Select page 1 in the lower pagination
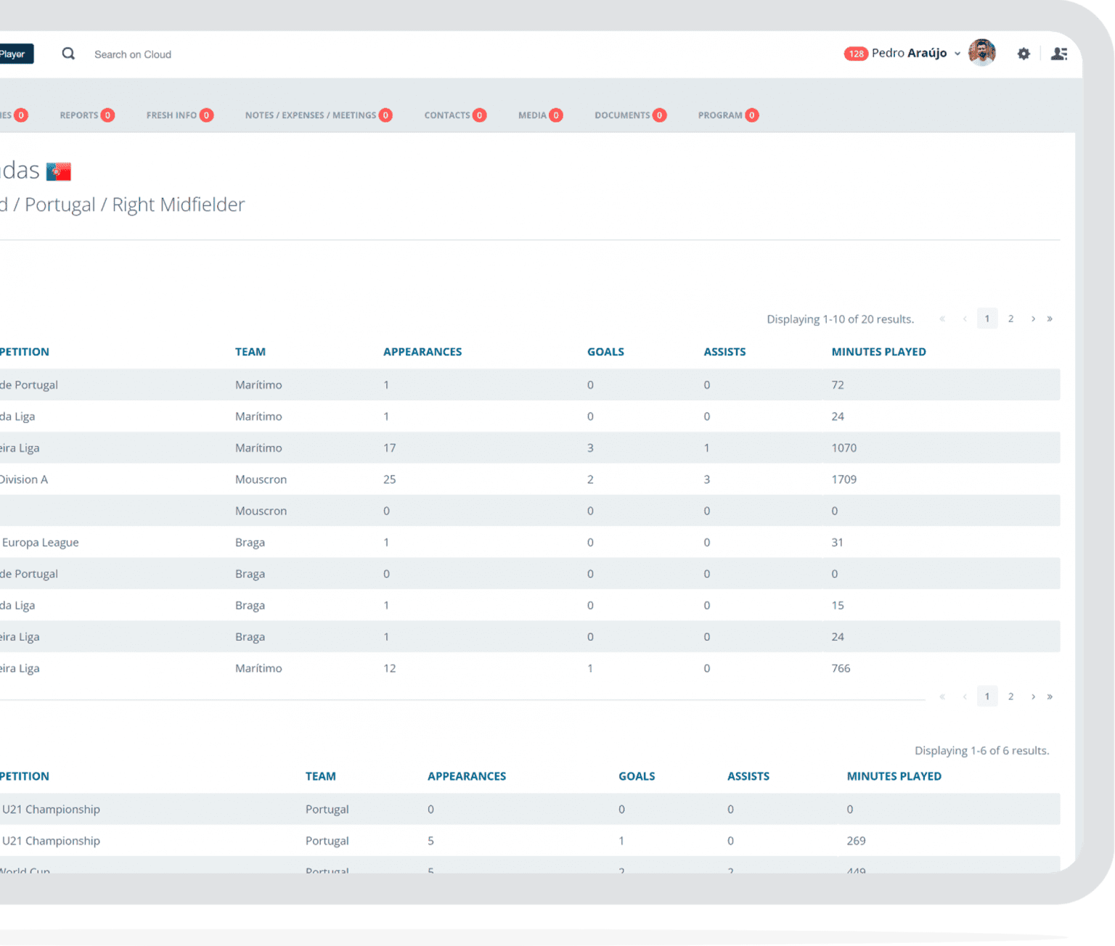The image size is (1115, 946). [x=987, y=696]
